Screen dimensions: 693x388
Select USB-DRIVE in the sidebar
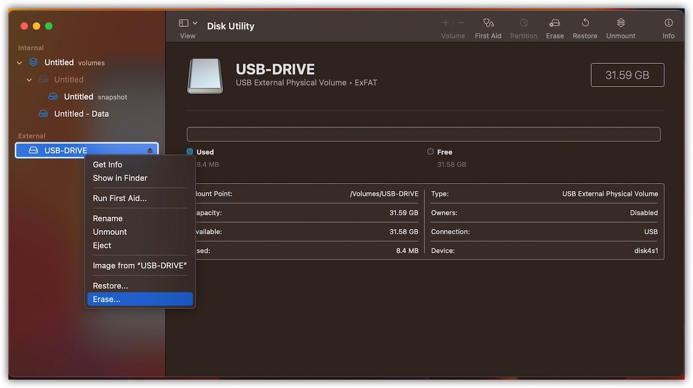tap(87, 151)
